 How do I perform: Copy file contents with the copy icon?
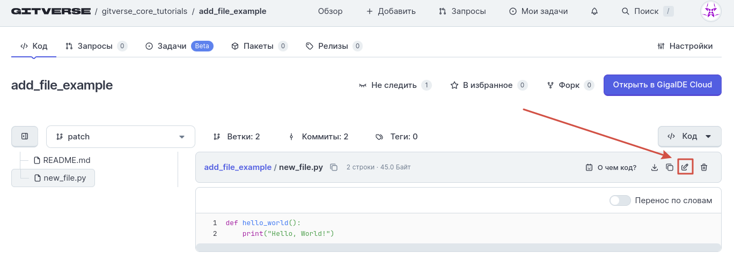669,167
